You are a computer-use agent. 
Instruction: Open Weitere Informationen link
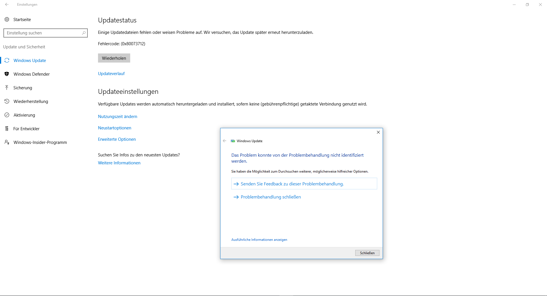119,163
